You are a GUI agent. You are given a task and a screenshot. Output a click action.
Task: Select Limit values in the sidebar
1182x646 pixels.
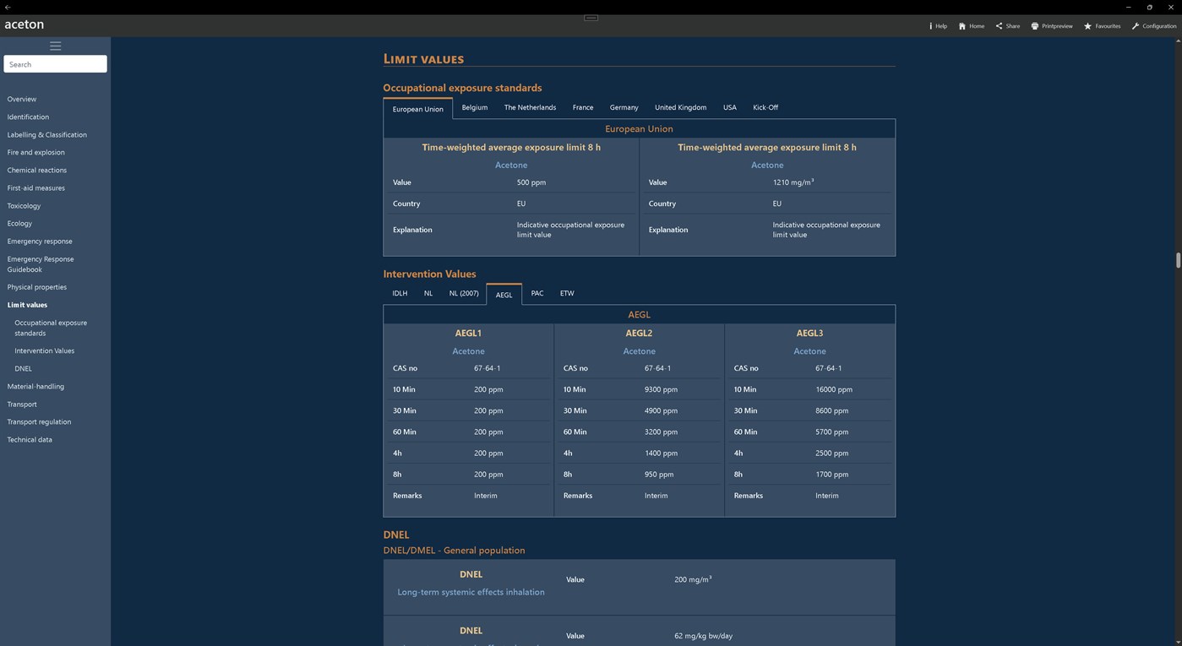27,305
